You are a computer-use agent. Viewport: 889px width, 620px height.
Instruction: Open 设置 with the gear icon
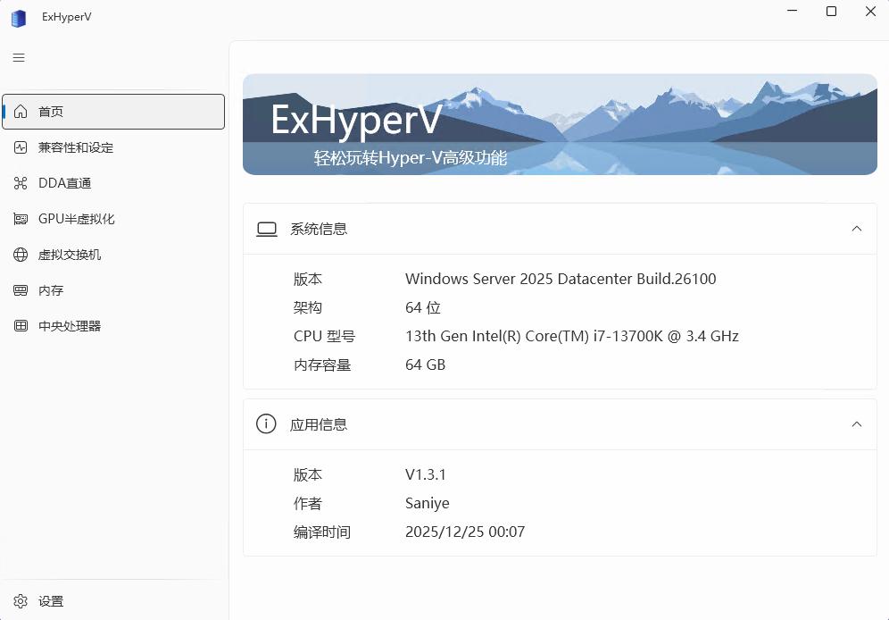(21, 601)
